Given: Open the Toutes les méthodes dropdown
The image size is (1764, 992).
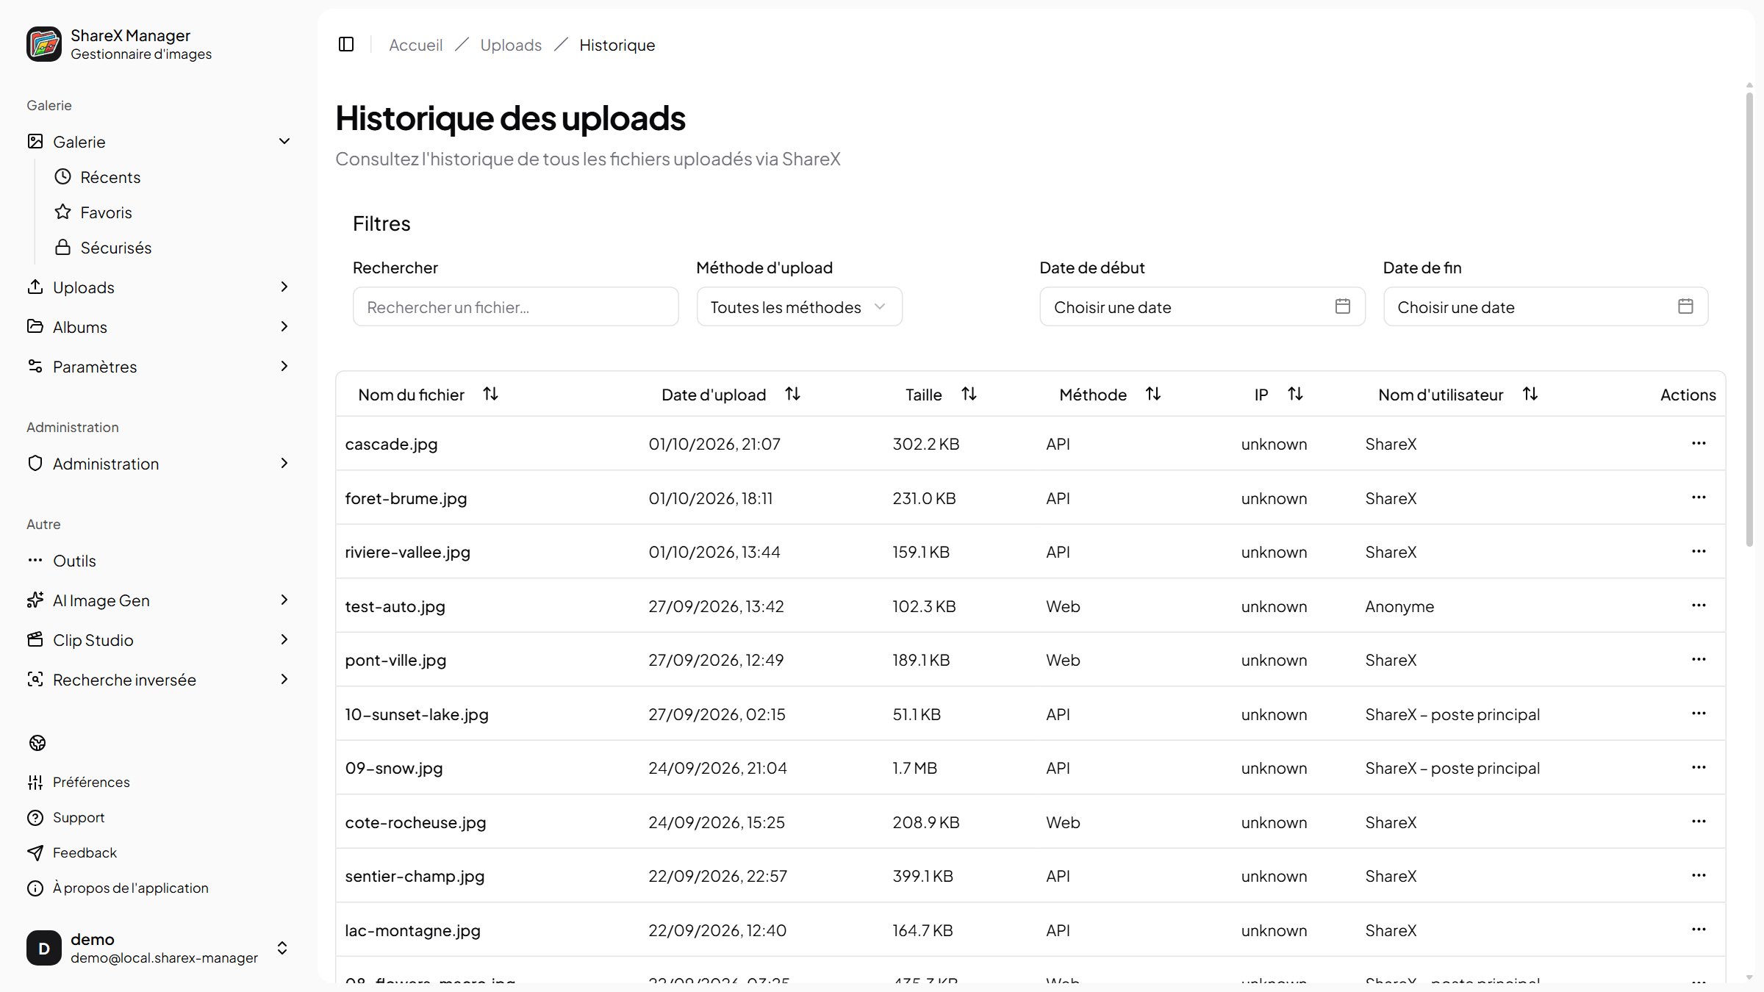Looking at the screenshot, I should 799,306.
